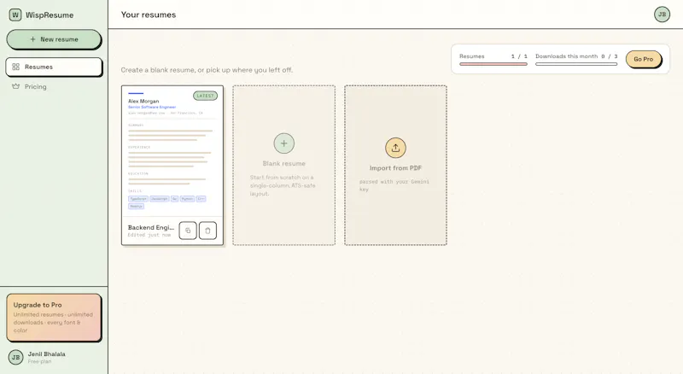Open the JB avatar in top right

(x=662, y=15)
